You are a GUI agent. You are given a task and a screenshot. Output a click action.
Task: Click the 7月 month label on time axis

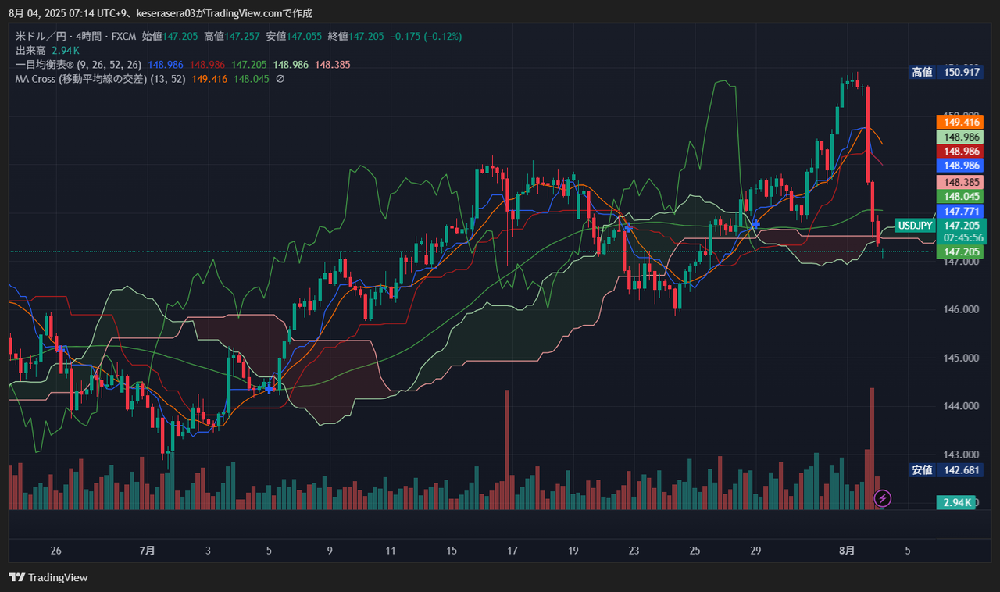click(147, 551)
